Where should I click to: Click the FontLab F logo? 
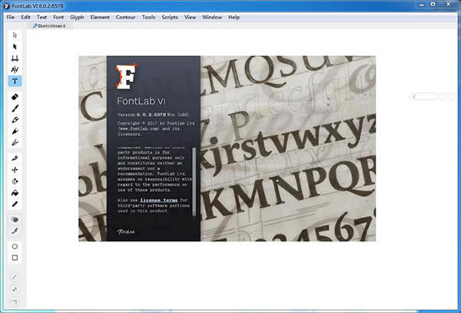[126, 78]
